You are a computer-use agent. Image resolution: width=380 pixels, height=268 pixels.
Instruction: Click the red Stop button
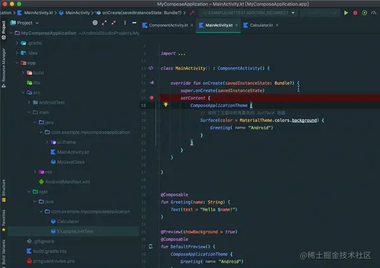point(355,13)
